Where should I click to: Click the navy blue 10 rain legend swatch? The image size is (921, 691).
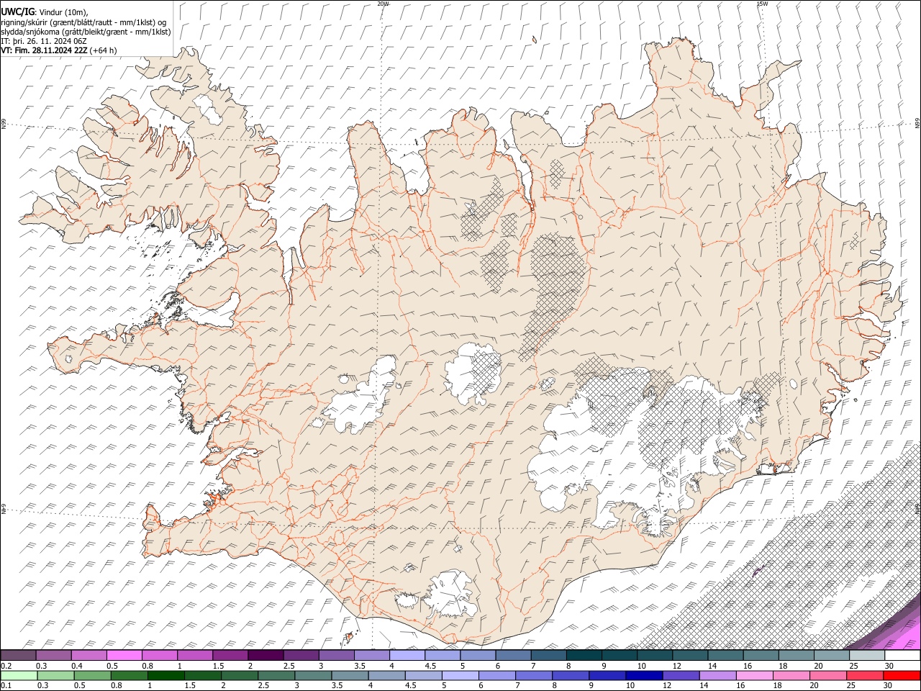click(643, 675)
